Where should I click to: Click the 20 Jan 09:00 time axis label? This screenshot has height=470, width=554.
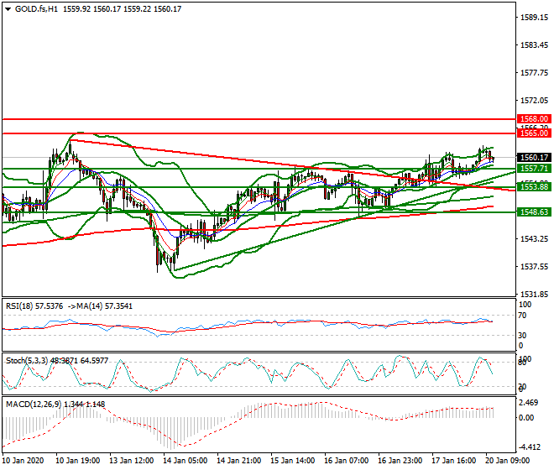[x=507, y=461]
